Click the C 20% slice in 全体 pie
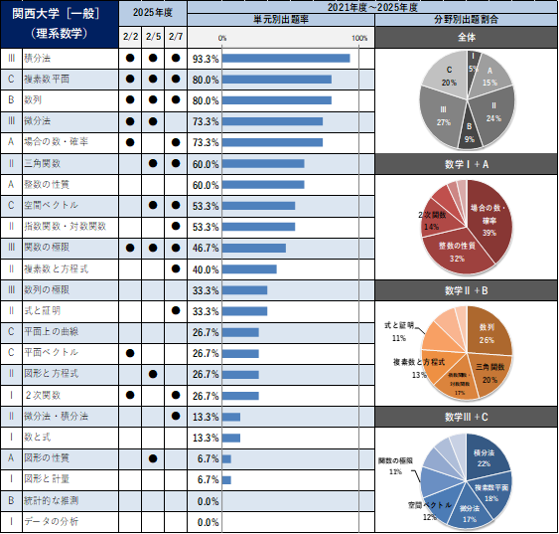The width and height of the screenshot is (559, 534). [x=449, y=76]
